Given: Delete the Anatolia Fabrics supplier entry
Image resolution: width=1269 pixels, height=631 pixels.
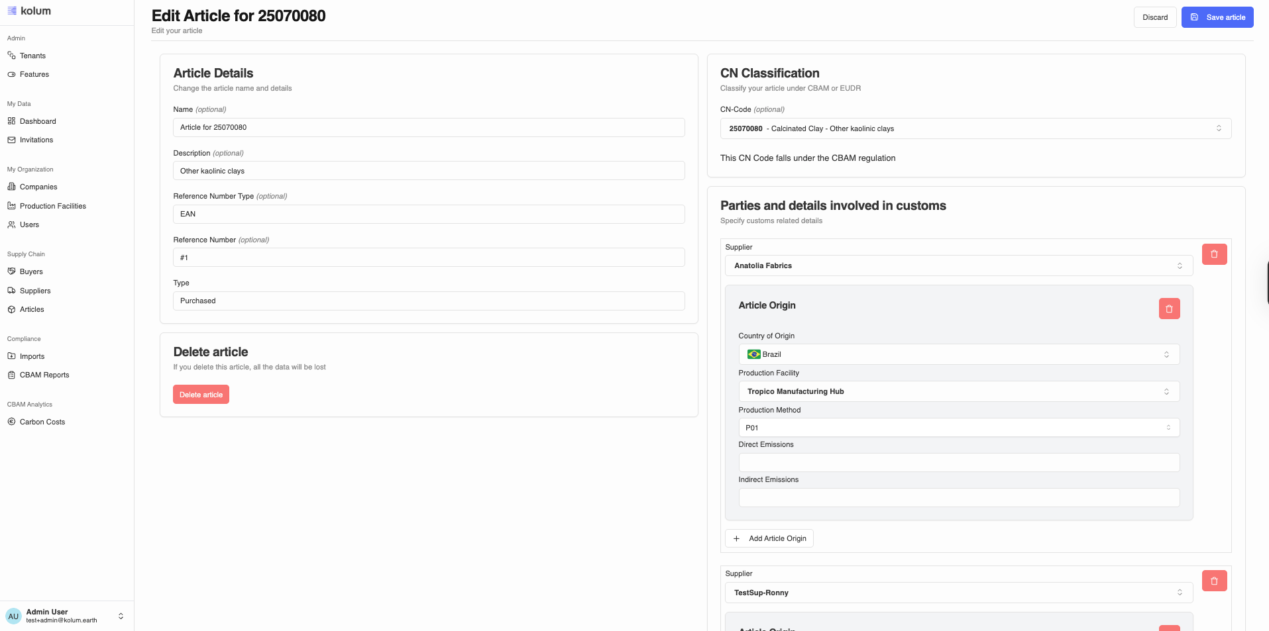Looking at the screenshot, I should (1214, 254).
